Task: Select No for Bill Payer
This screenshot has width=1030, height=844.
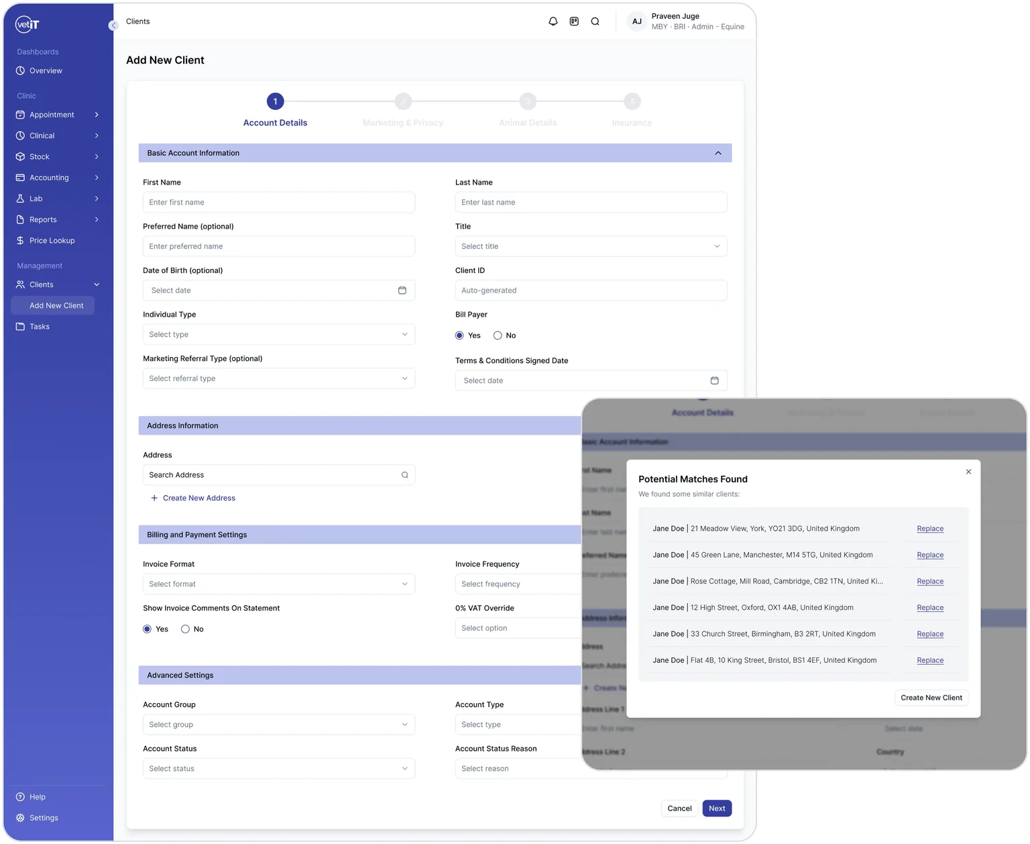Action: [498, 335]
